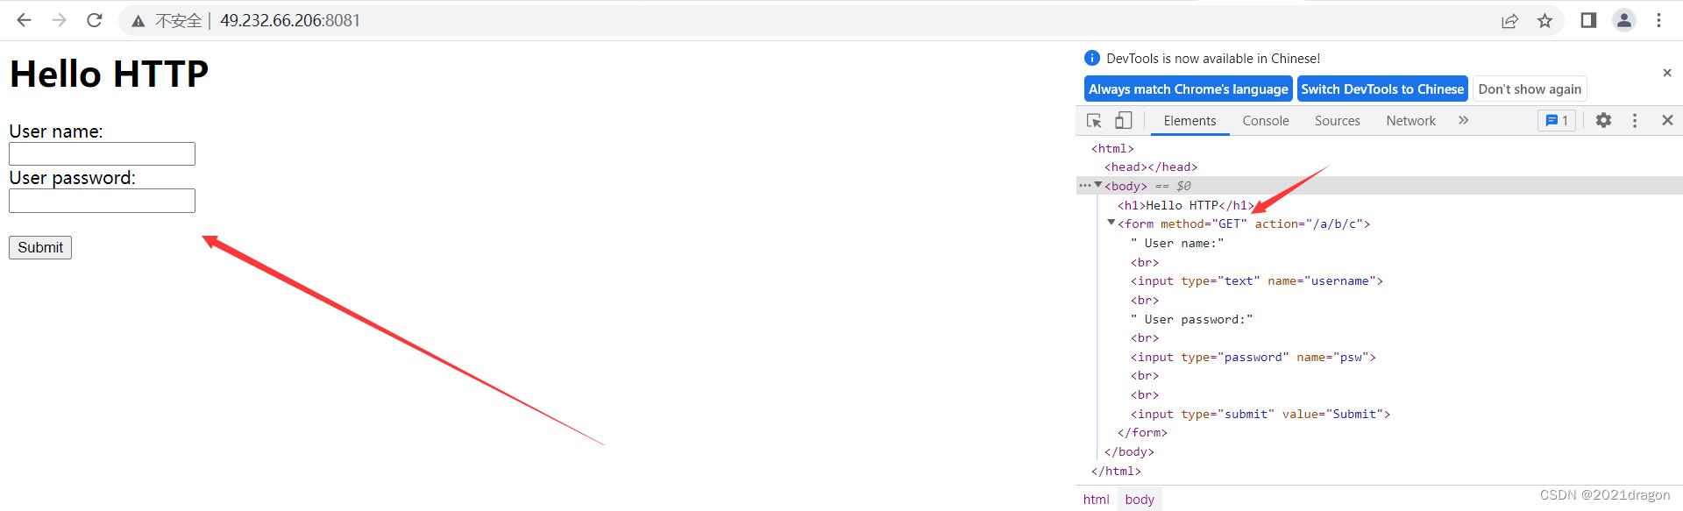Screen dimensions: 1683x511
Task: Click the browser back arrow
Action: point(24,20)
